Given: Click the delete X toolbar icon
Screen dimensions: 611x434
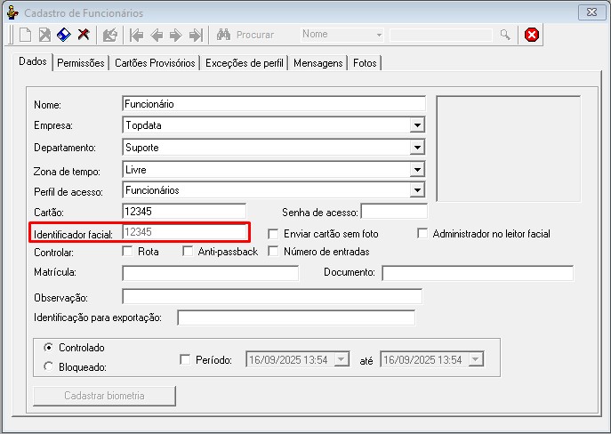Looking at the screenshot, I should 84,35.
